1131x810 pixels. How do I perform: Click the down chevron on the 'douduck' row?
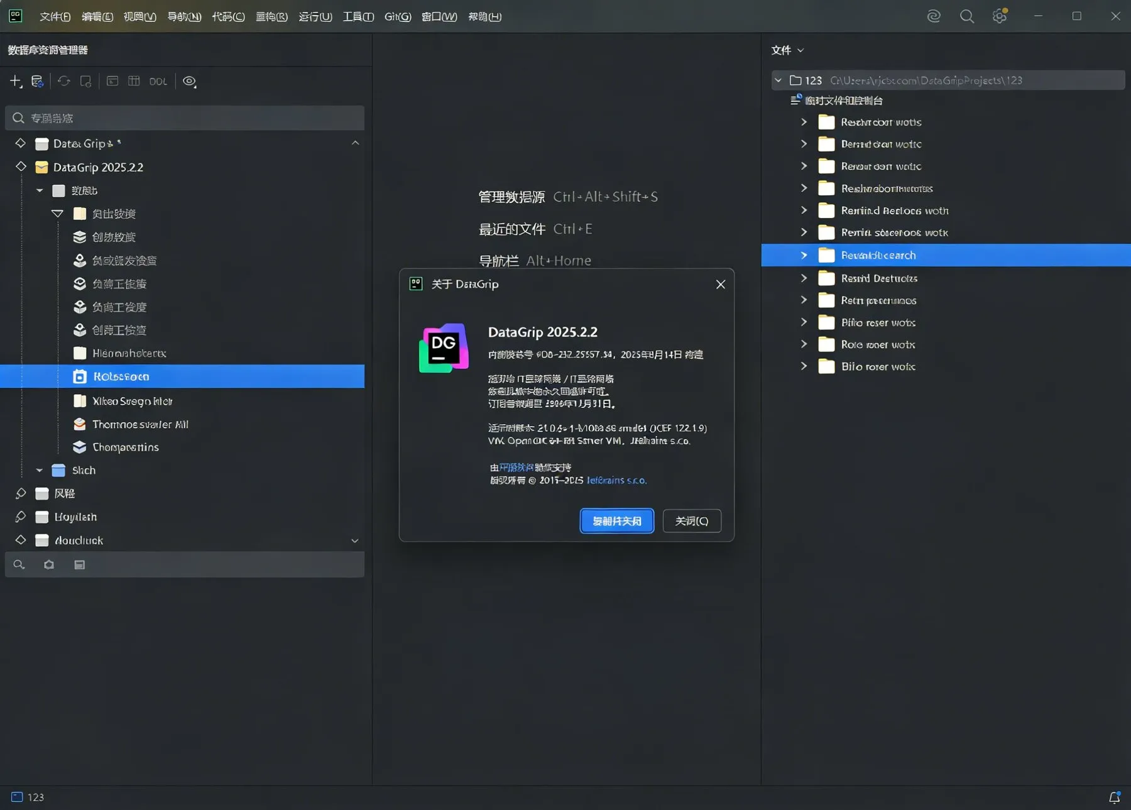click(x=355, y=540)
